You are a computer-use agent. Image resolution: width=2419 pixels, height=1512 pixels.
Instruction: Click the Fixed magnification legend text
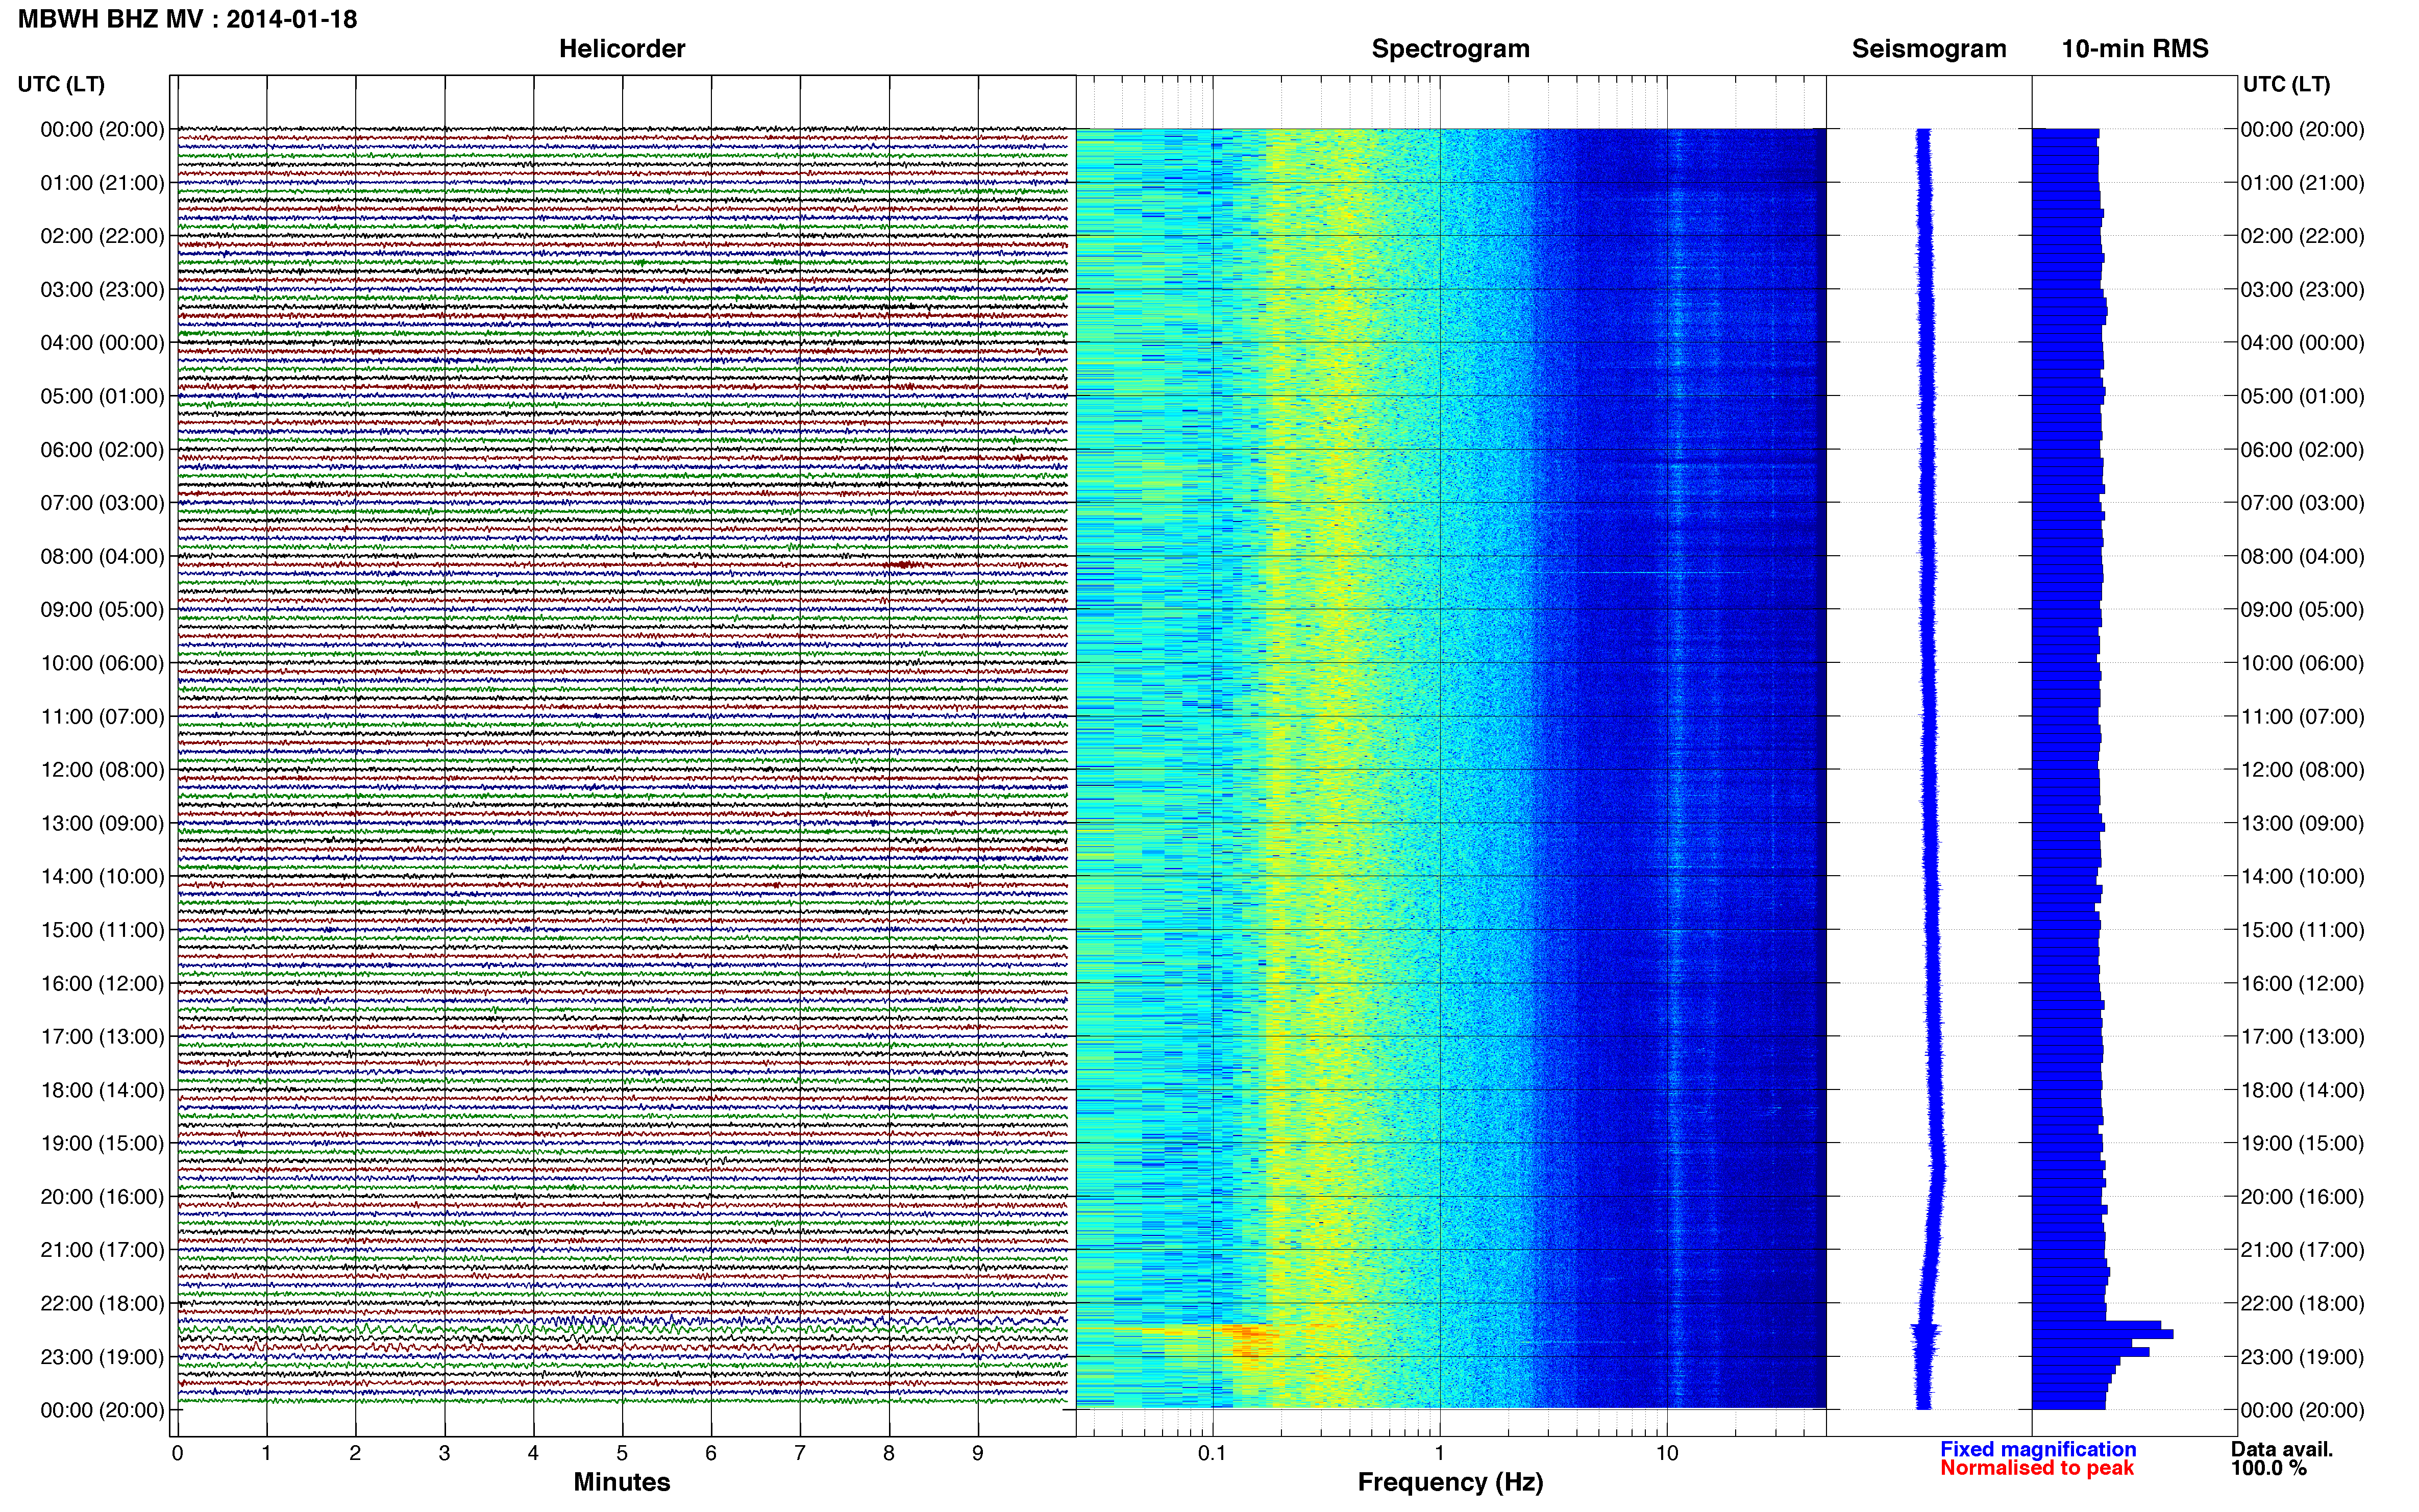2038,1449
